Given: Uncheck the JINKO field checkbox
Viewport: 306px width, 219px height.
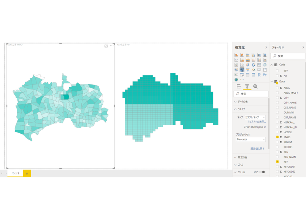Looking at the screenshot, I should click(x=277, y=137).
